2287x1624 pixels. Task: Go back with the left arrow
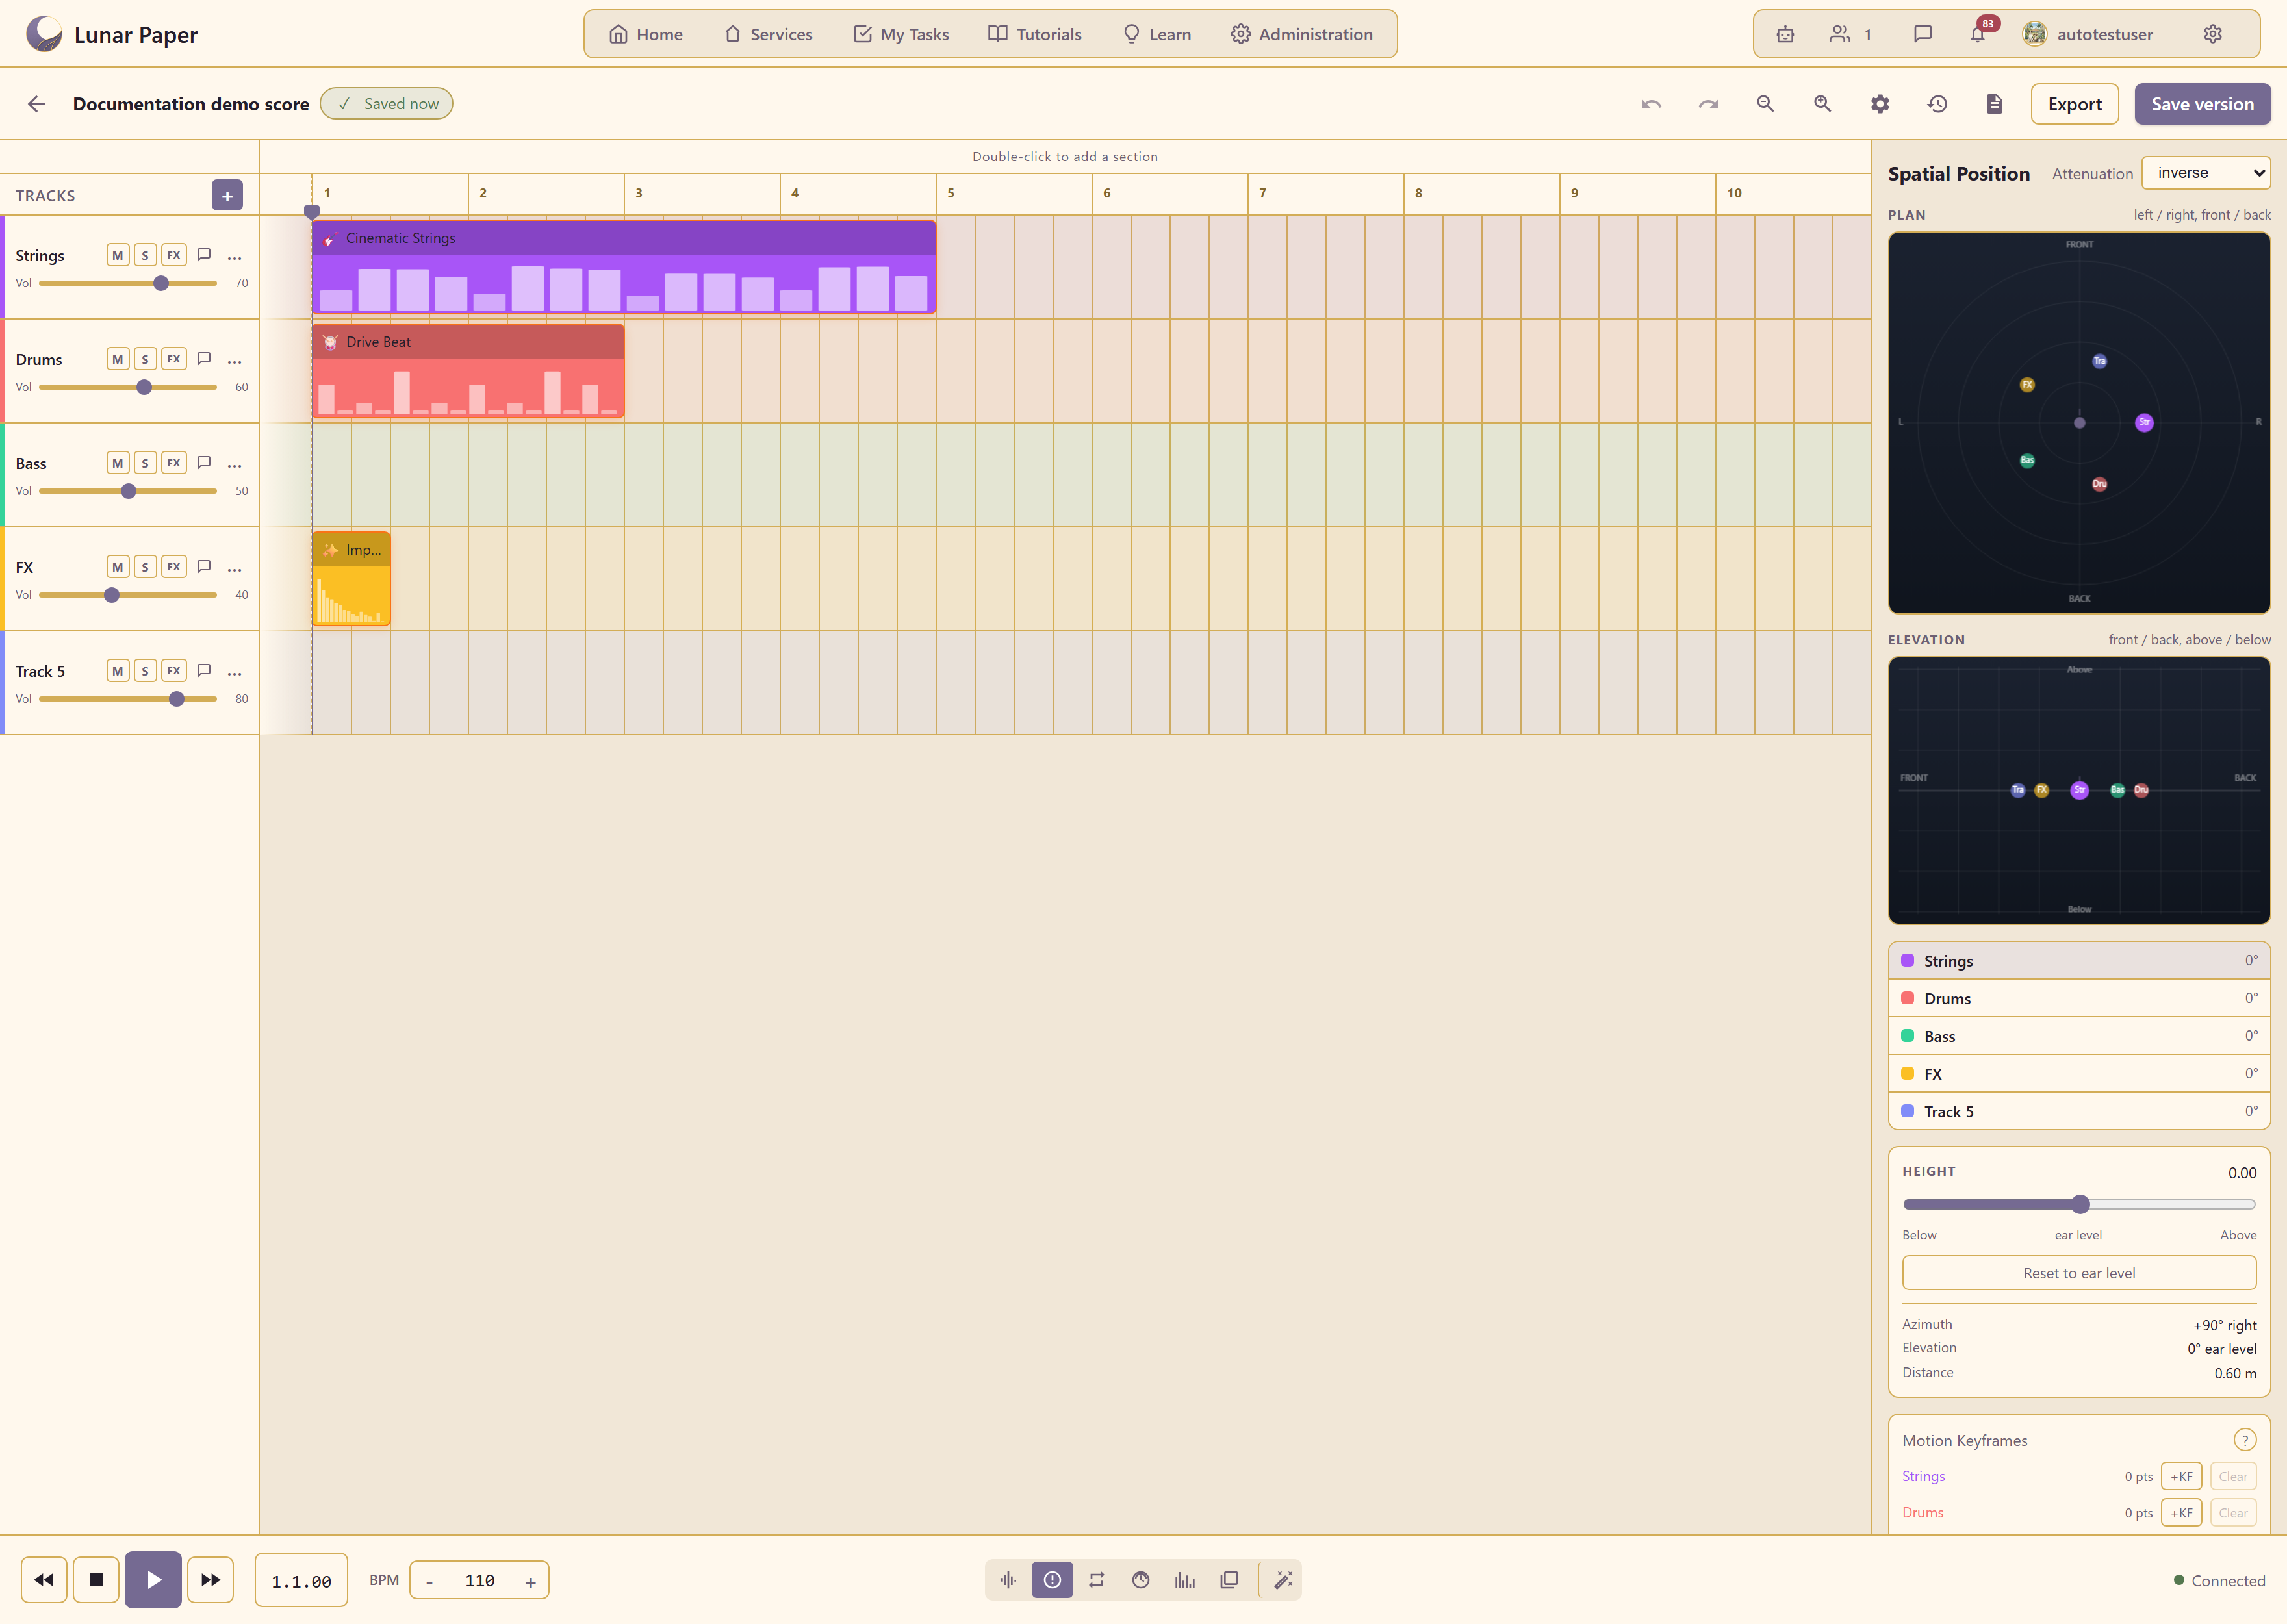click(x=37, y=104)
